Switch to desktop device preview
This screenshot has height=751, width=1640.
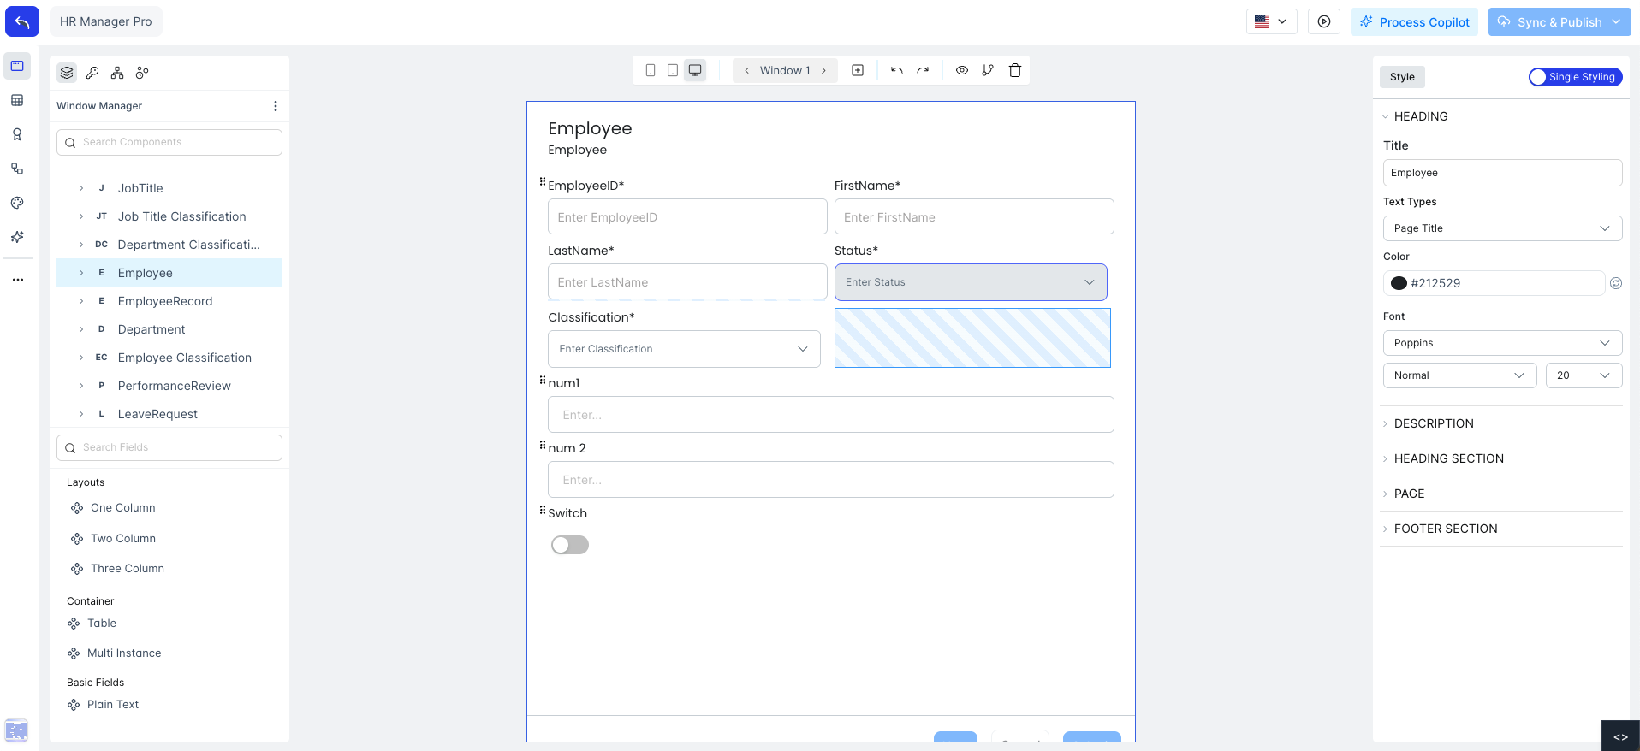(x=695, y=70)
